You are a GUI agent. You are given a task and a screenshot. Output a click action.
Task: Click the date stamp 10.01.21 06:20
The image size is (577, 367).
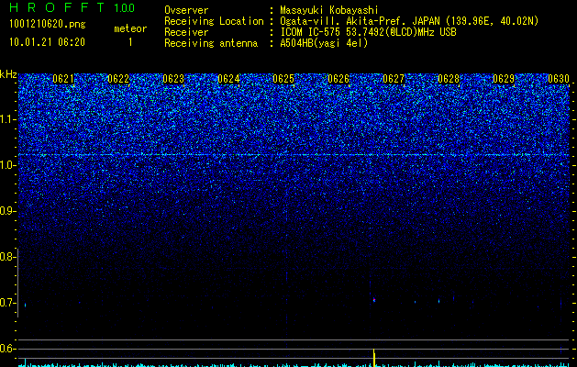47,42
